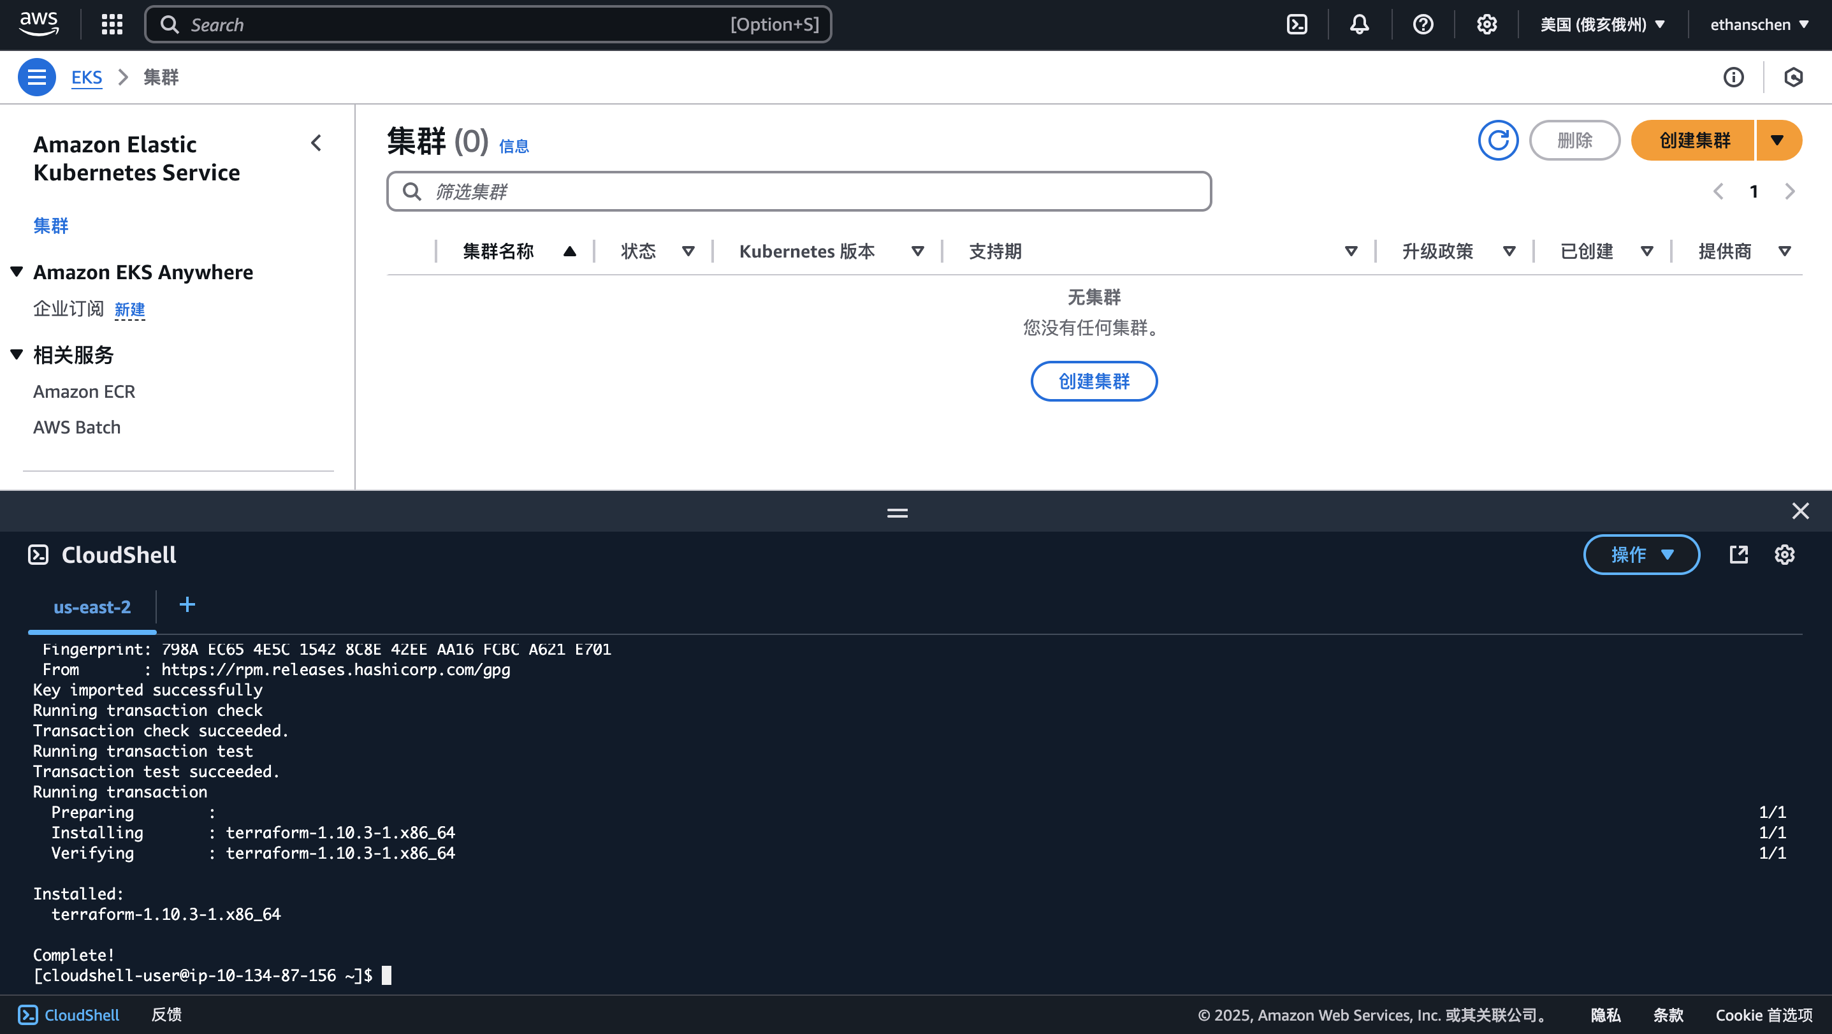Open CloudShell from the bottom status bar
This screenshot has width=1832, height=1034.
[69, 1015]
